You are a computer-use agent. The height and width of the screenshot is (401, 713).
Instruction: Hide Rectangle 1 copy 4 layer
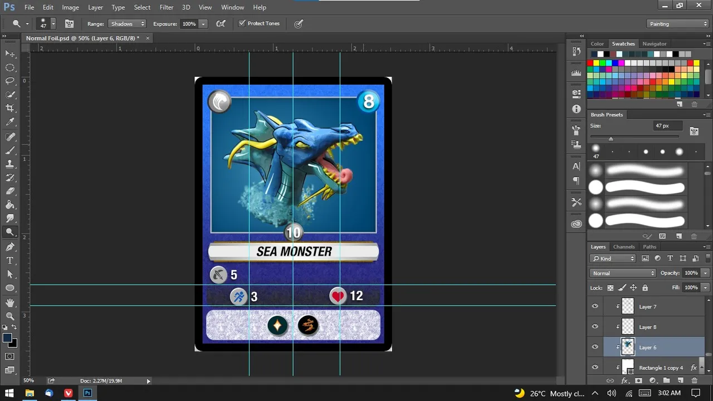(595, 368)
